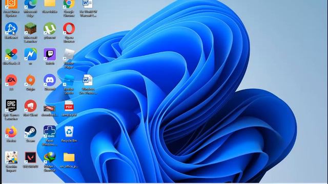Launch the Opera Browser shortcut
328x184 pixels.
(x=69, y=29)
